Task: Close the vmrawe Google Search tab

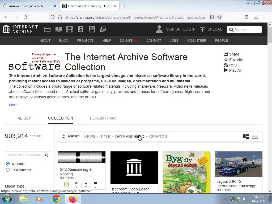Action: 55,6
